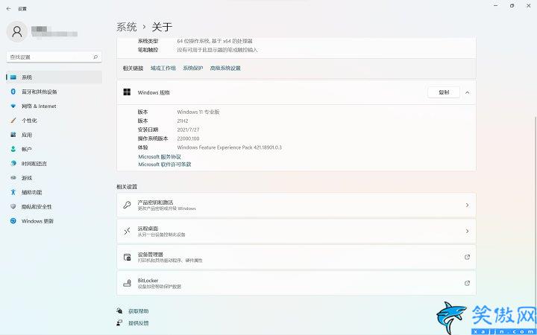The image size is (537, 335).
Task: Click the 22000.100 OS build value
Action: 188,138
